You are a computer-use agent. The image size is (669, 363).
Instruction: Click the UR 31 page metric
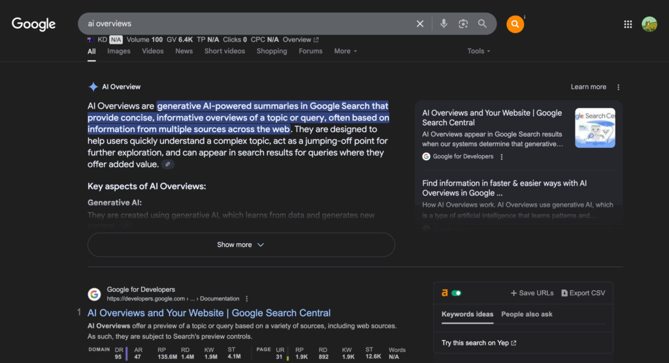pyautogui.click(x=280, y=353)
